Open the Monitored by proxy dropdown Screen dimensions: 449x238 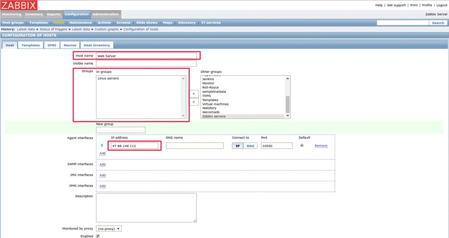[109, 228]
